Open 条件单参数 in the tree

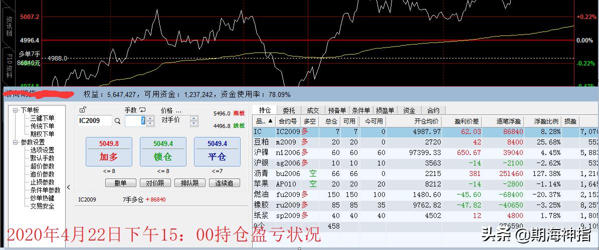(46, 190)
